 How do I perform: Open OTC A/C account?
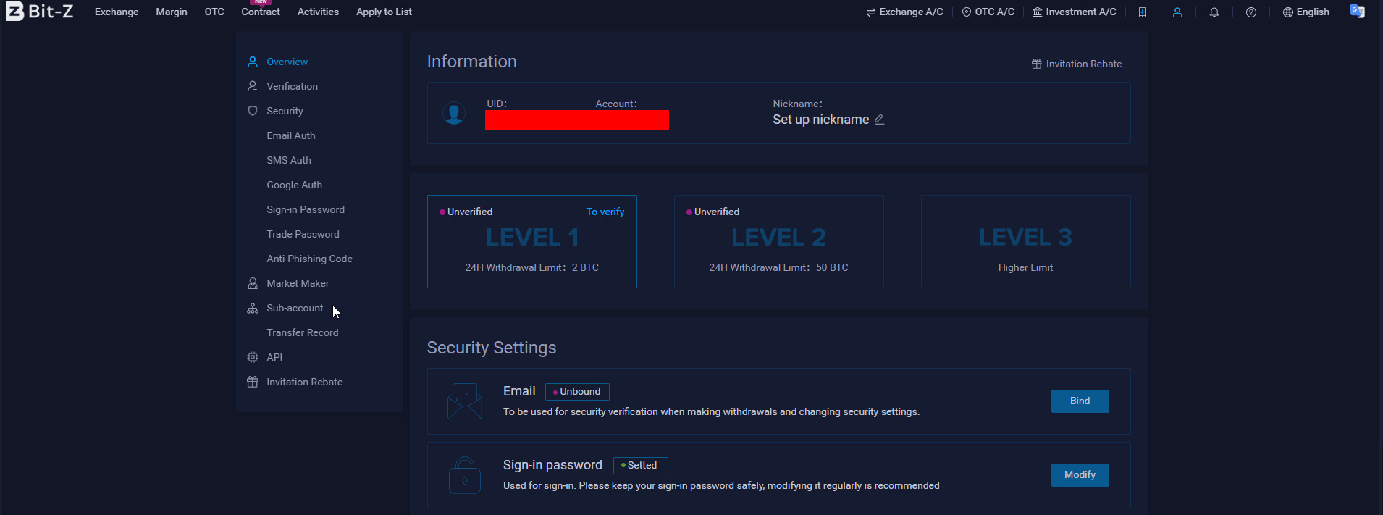coord(988,12)
